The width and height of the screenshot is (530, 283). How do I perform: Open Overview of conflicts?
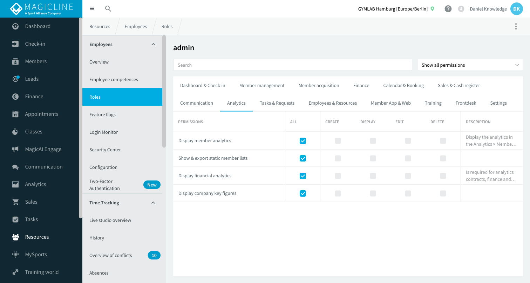point(122,255)
